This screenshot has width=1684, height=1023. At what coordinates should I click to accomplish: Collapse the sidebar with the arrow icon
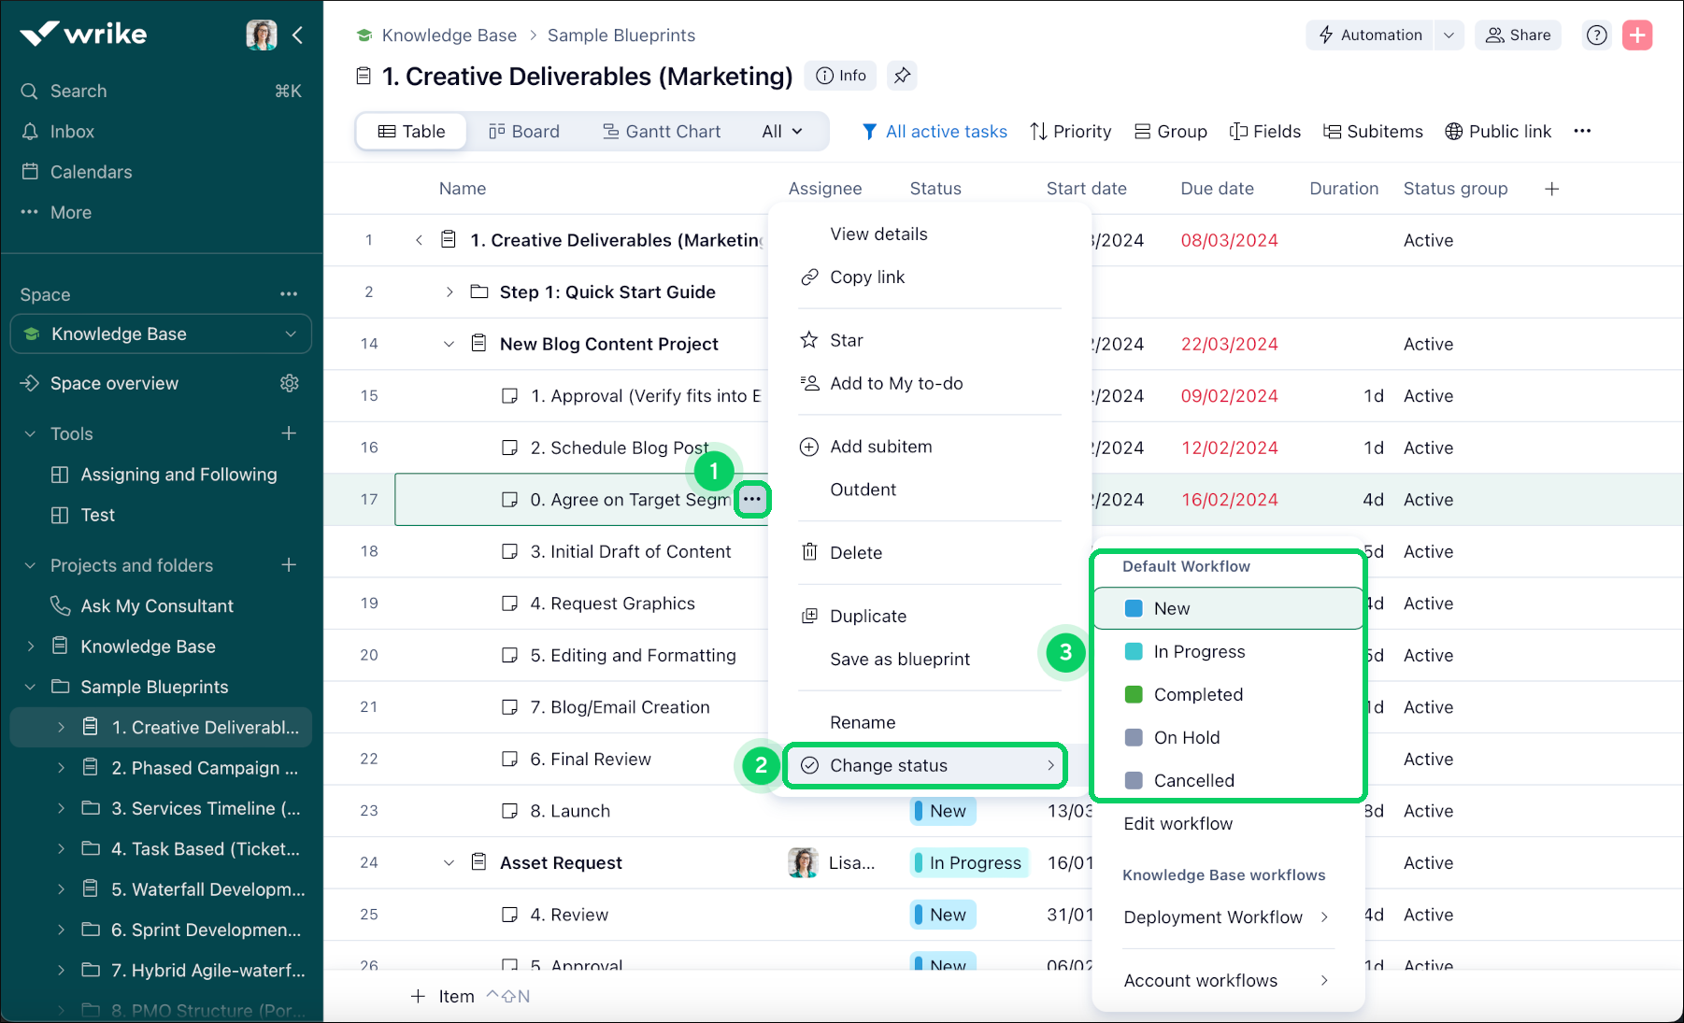[298, 36]
